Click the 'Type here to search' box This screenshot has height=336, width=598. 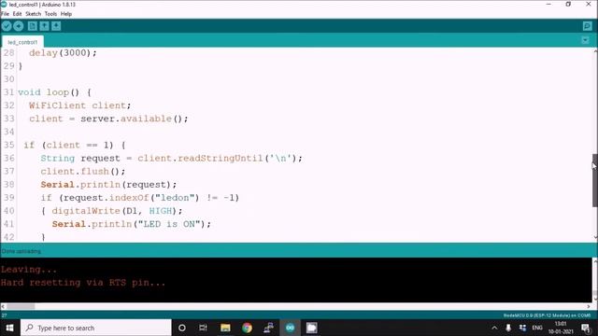click(95, 328)
